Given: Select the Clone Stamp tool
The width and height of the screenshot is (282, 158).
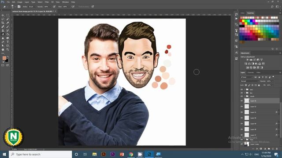Looking at the screenshot, I should 3,30.
